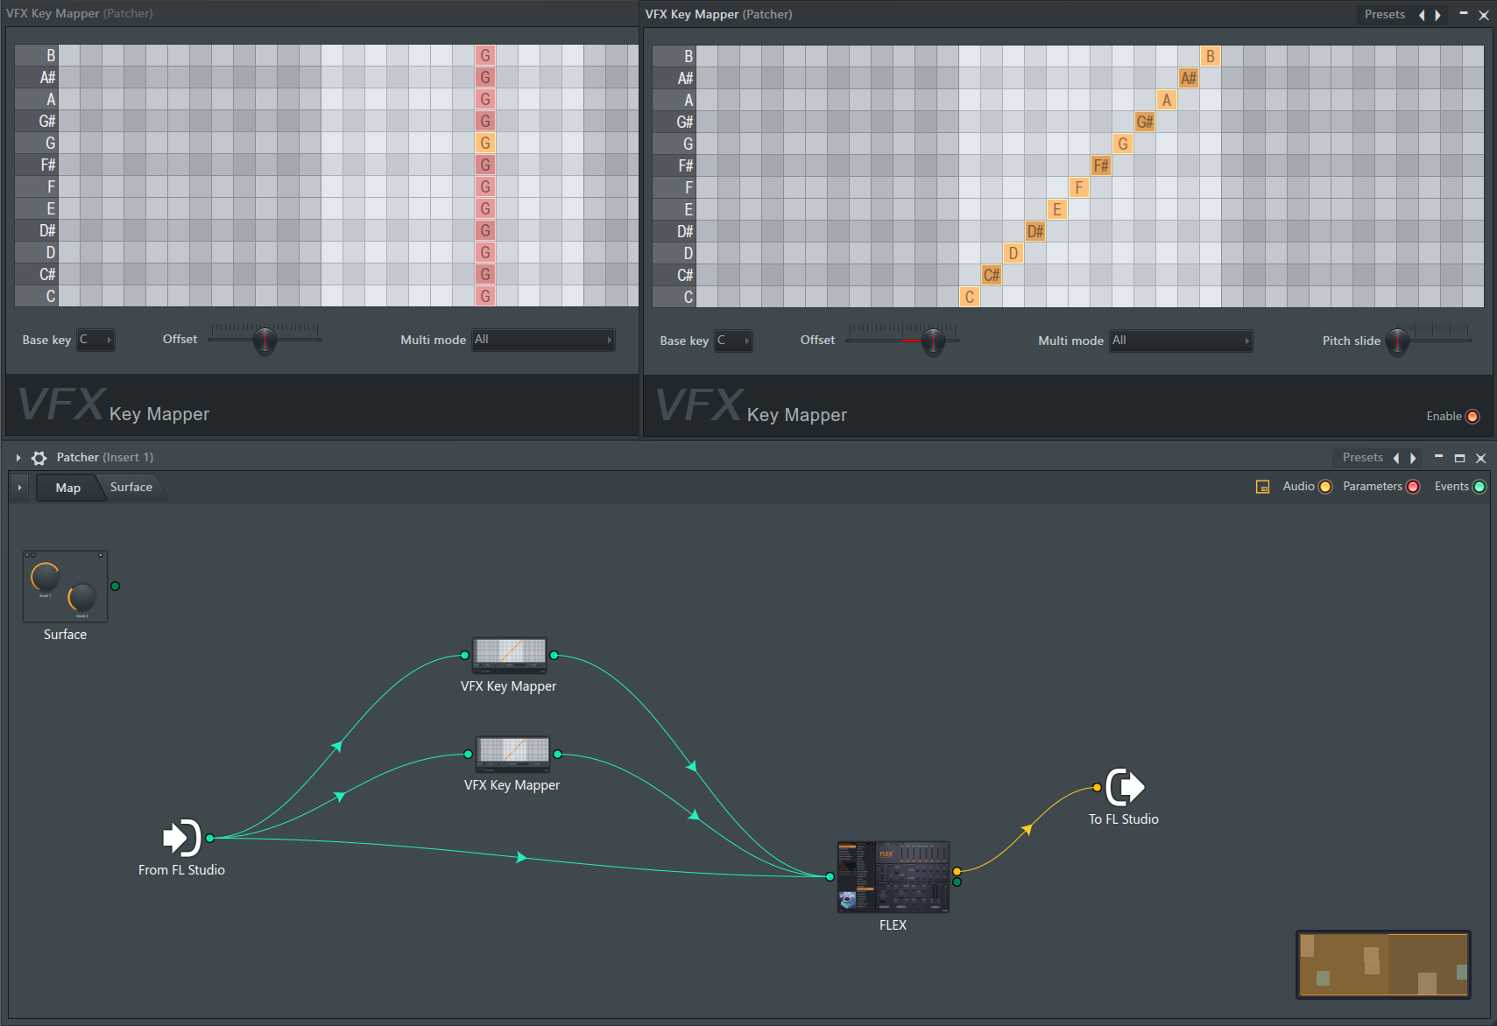
Task: Open Multi mode dropdown in left Key Mapper
Action: pyautogui.click(x=543, y=340)
